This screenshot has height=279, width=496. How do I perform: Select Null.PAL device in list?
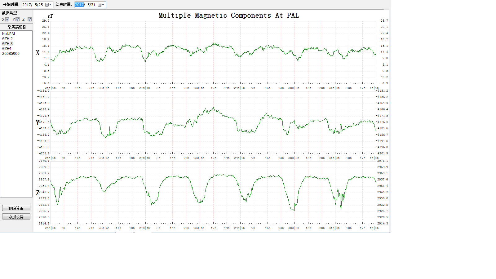point(9,34)
